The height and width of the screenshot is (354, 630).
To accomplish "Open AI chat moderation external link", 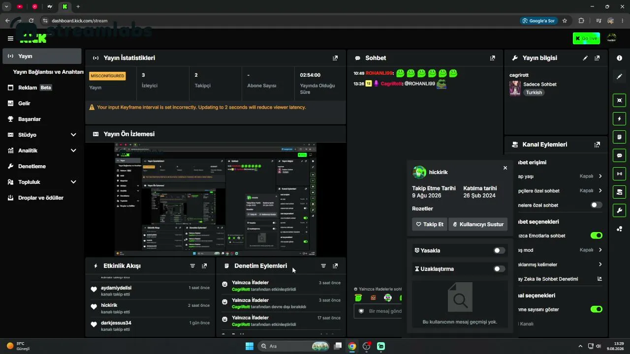I will (599, 279).
